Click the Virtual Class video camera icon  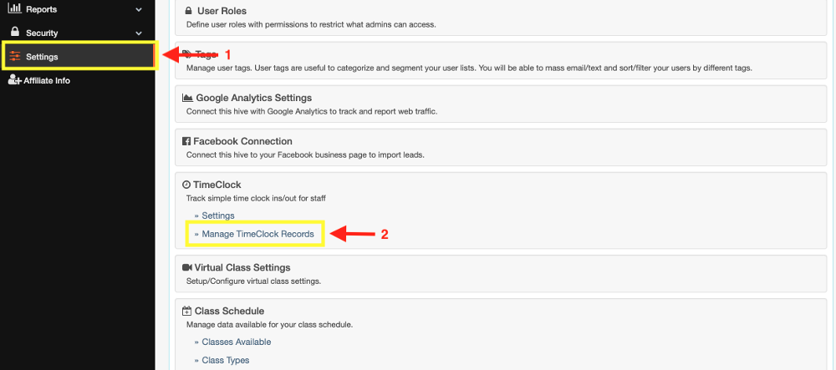[x=186, y=268]
